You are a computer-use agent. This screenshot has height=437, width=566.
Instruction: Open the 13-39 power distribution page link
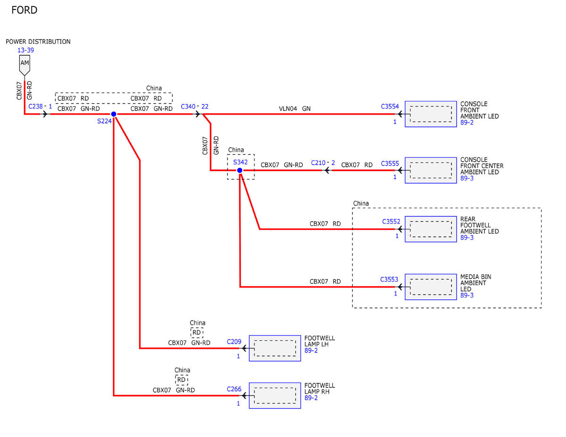tap(25, 50)
